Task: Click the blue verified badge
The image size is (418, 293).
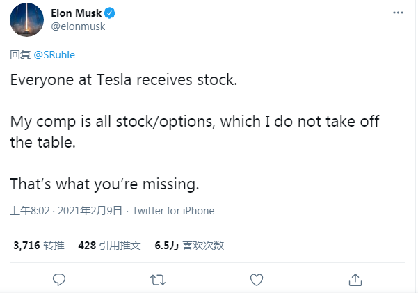Action: (111, 14)
